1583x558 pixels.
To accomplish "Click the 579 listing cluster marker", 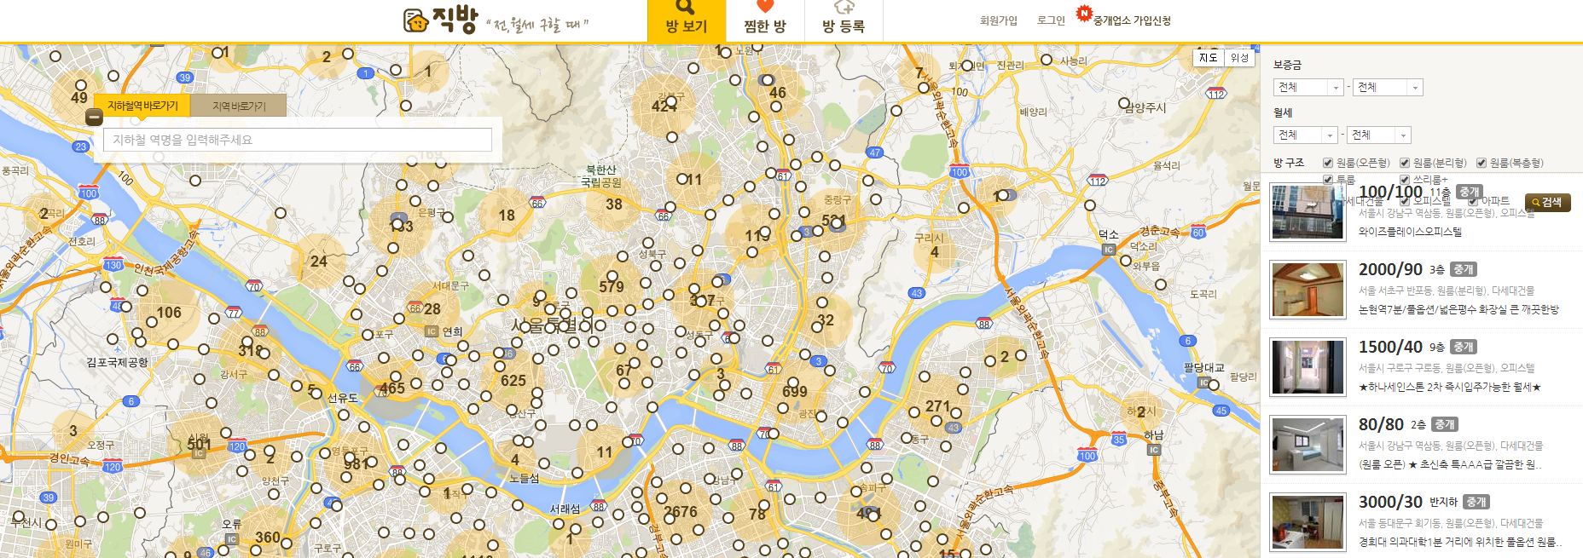I will pyautogui.click(x=611, y=287).
